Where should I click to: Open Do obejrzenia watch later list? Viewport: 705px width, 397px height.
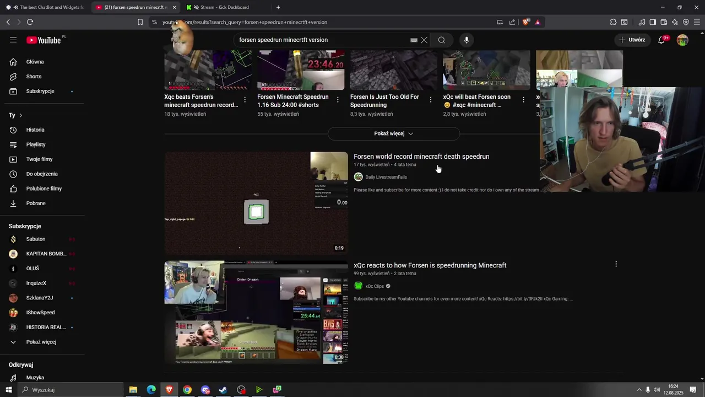click(44, 174)
